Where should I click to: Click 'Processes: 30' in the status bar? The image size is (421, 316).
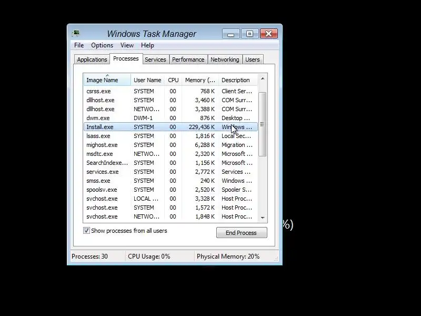pos(89,256)
